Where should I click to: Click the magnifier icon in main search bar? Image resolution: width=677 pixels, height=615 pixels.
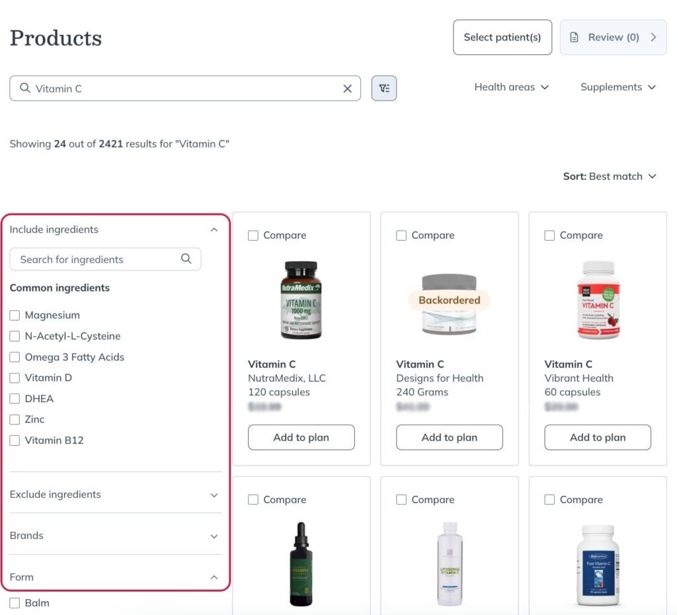(25, 88)
